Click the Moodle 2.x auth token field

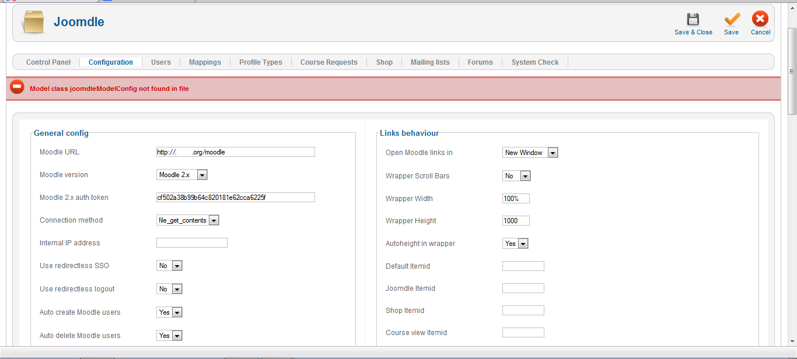pyautogui.click(x=235, y=198)
